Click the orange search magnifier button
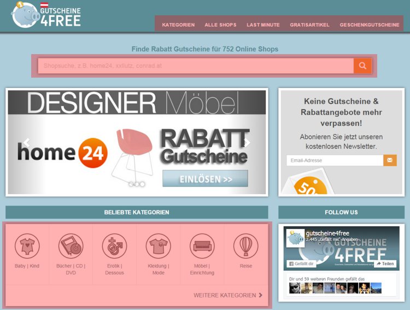The image size is (410, 310). [362, 66]
